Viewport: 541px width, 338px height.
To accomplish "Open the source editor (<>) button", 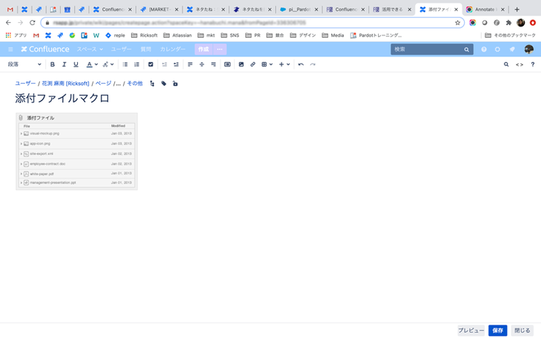I will tap(520, 64).
